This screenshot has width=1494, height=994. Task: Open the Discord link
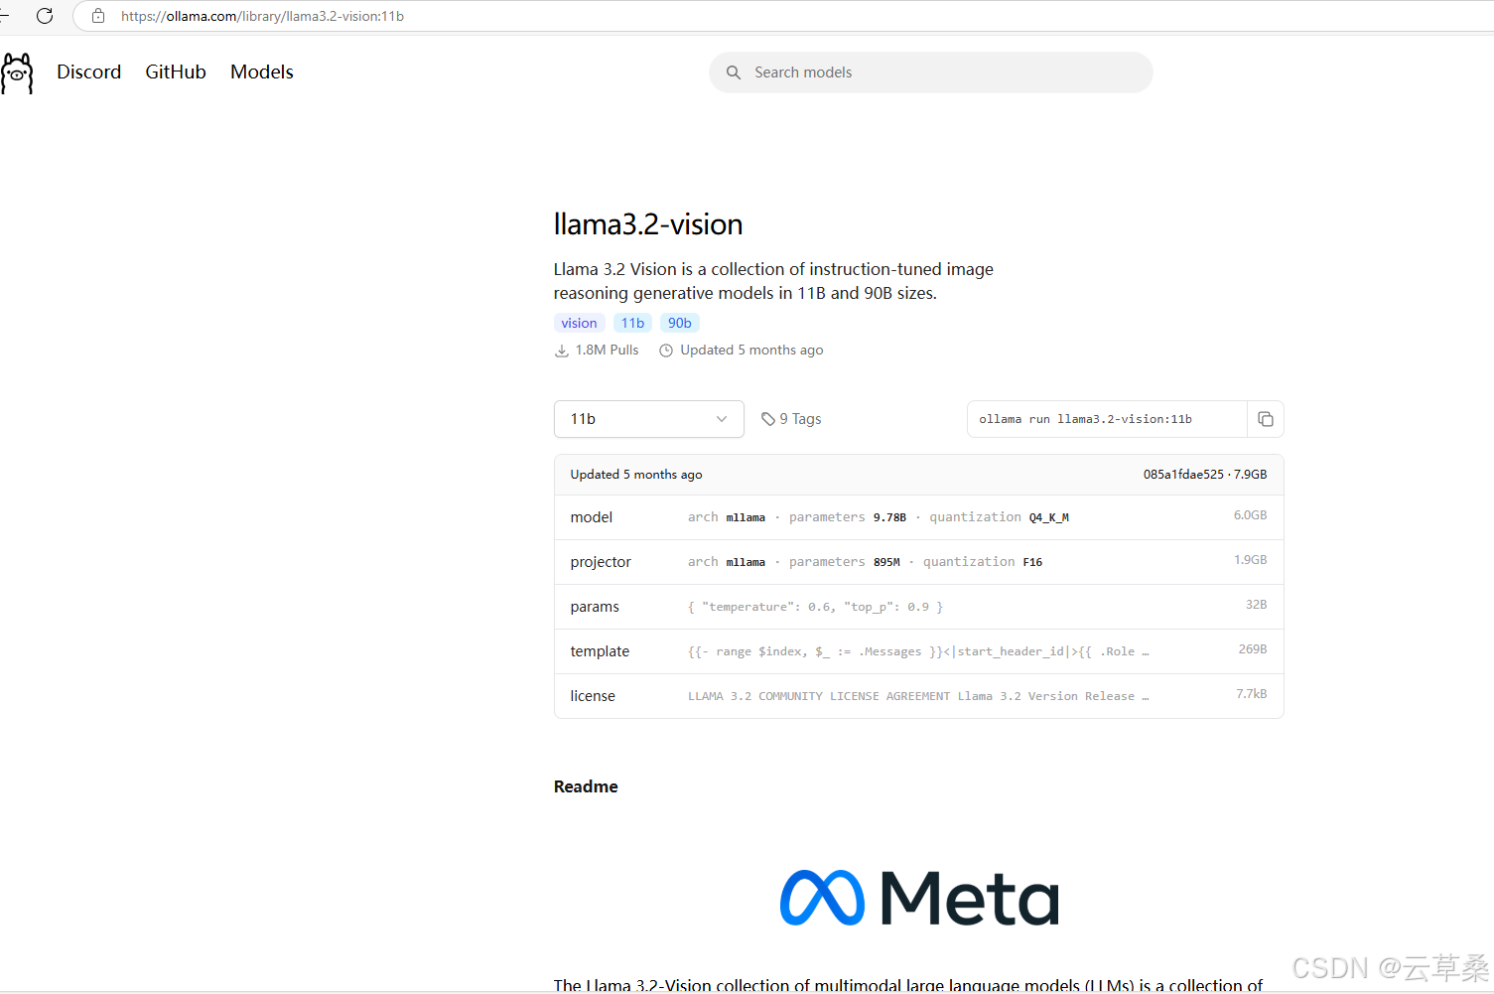89,71
